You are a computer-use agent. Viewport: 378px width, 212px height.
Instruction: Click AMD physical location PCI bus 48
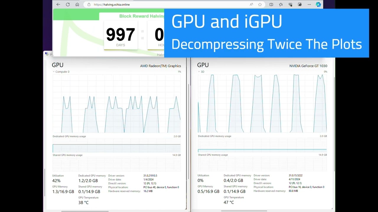(161, 187)
